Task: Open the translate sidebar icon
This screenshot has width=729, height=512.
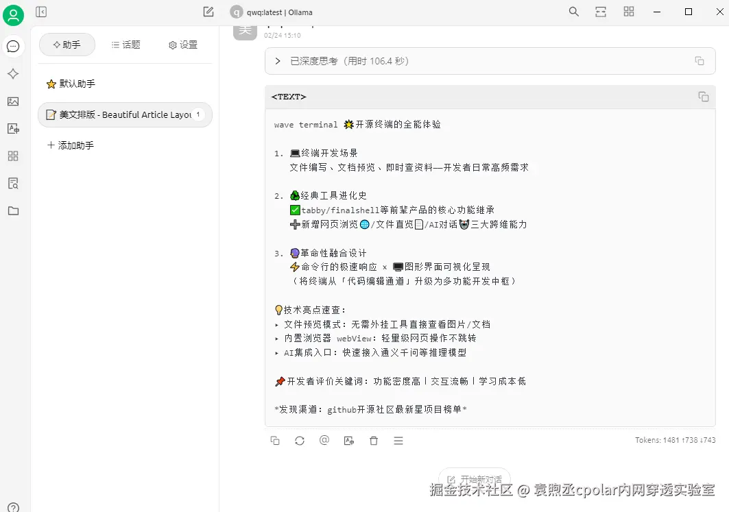Action: click(x=13, y=129)
